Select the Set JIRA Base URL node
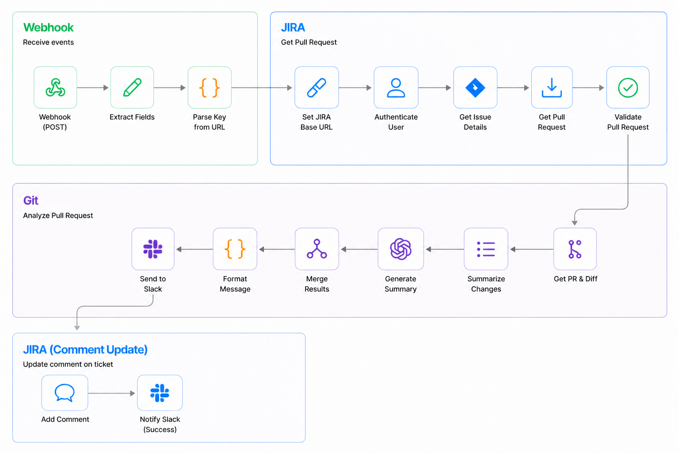Image resolution: width=679 pixels, height=453 pixels. tap(317, 88)
